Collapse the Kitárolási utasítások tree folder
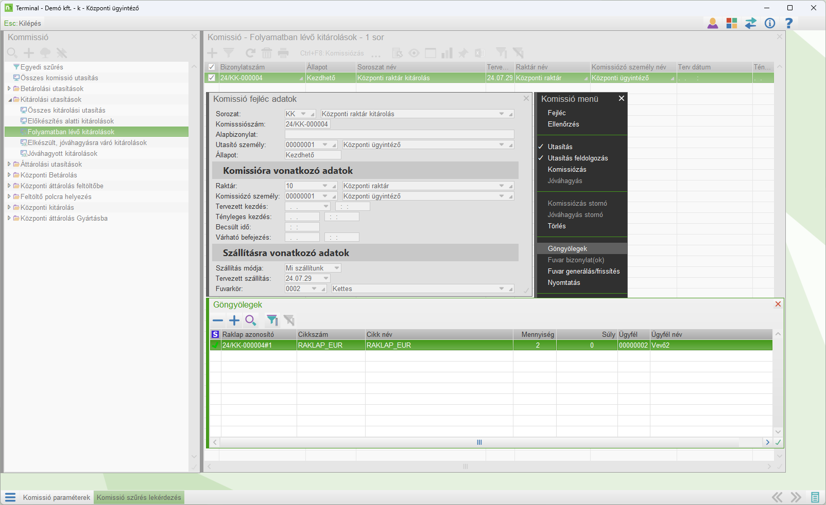 (9, 99)
